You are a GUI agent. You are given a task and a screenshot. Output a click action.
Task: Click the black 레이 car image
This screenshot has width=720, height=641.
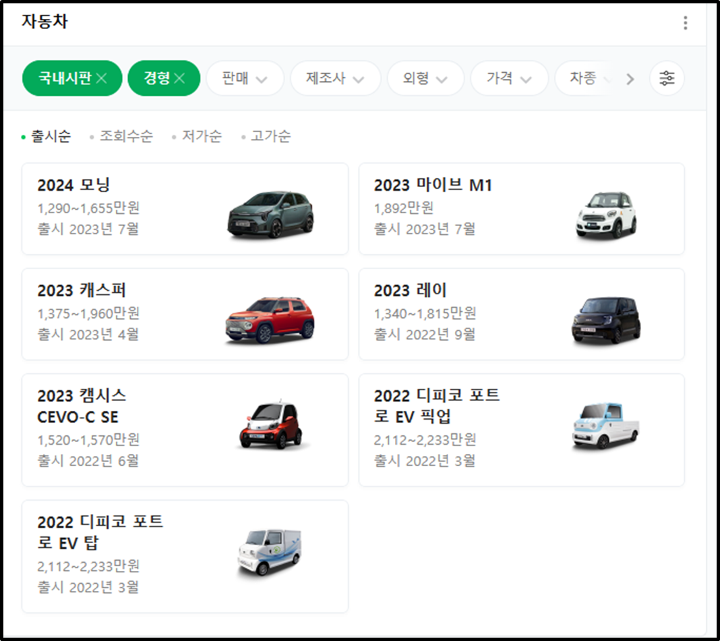pos(606,320)
